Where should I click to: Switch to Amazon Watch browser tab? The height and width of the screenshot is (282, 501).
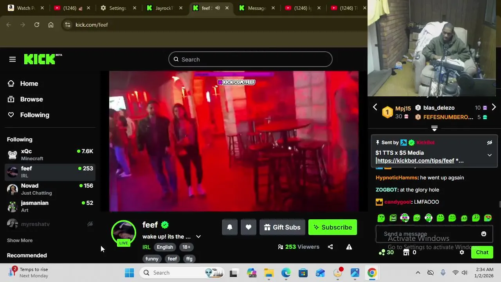point(26,8)
